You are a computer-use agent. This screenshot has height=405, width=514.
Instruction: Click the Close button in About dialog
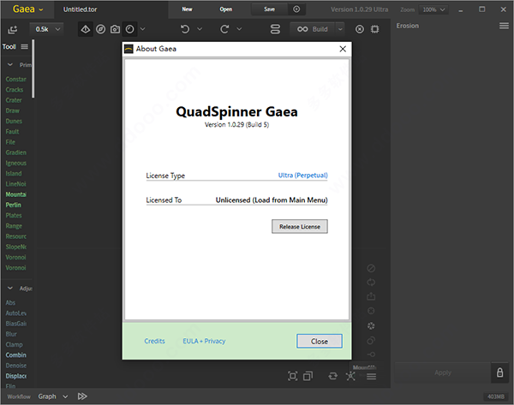click(320, 341)
